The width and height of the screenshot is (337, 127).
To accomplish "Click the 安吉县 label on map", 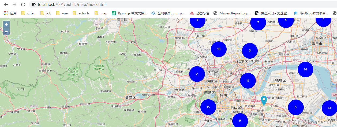I will 122,19.
